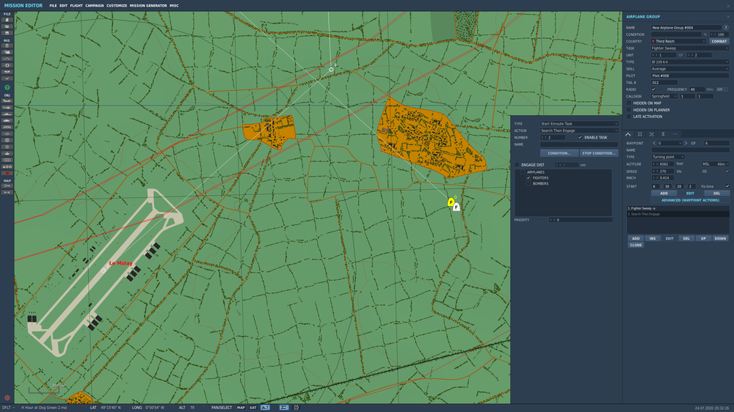Click the CONDITION percentage slider bar
The width and height of the screenshot is (734, 412).
click(675, 34)
